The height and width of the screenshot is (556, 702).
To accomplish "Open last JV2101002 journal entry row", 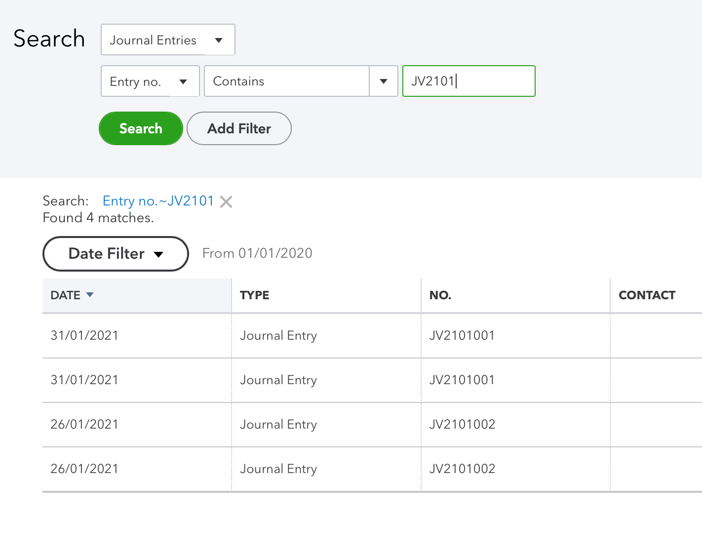I will click(x=462, y=469).
